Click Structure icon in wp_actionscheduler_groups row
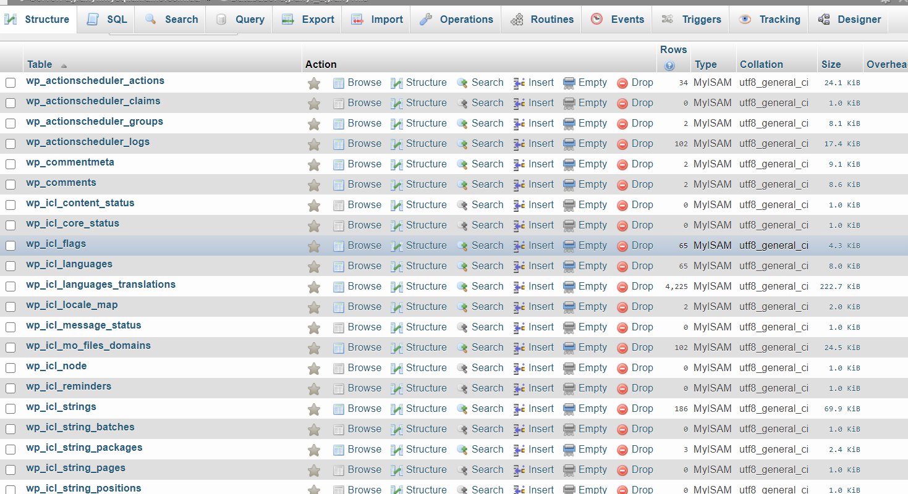Viewport: 908px width, 494px height. pos(397,124)
